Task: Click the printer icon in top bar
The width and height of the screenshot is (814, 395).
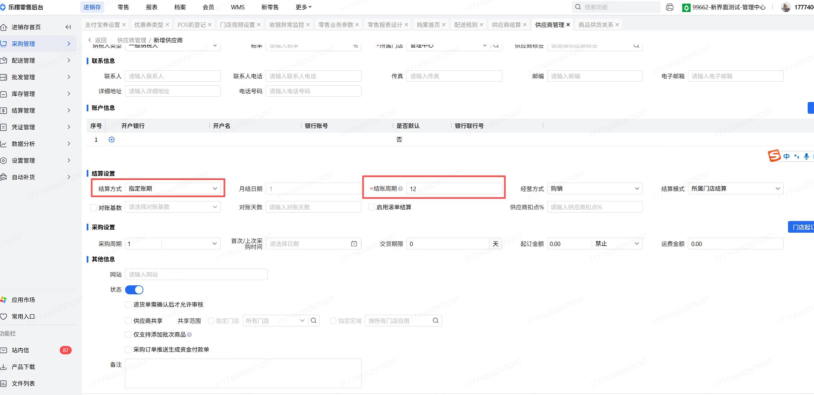Action: 670,7
